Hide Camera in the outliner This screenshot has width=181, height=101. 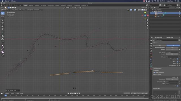179,15
